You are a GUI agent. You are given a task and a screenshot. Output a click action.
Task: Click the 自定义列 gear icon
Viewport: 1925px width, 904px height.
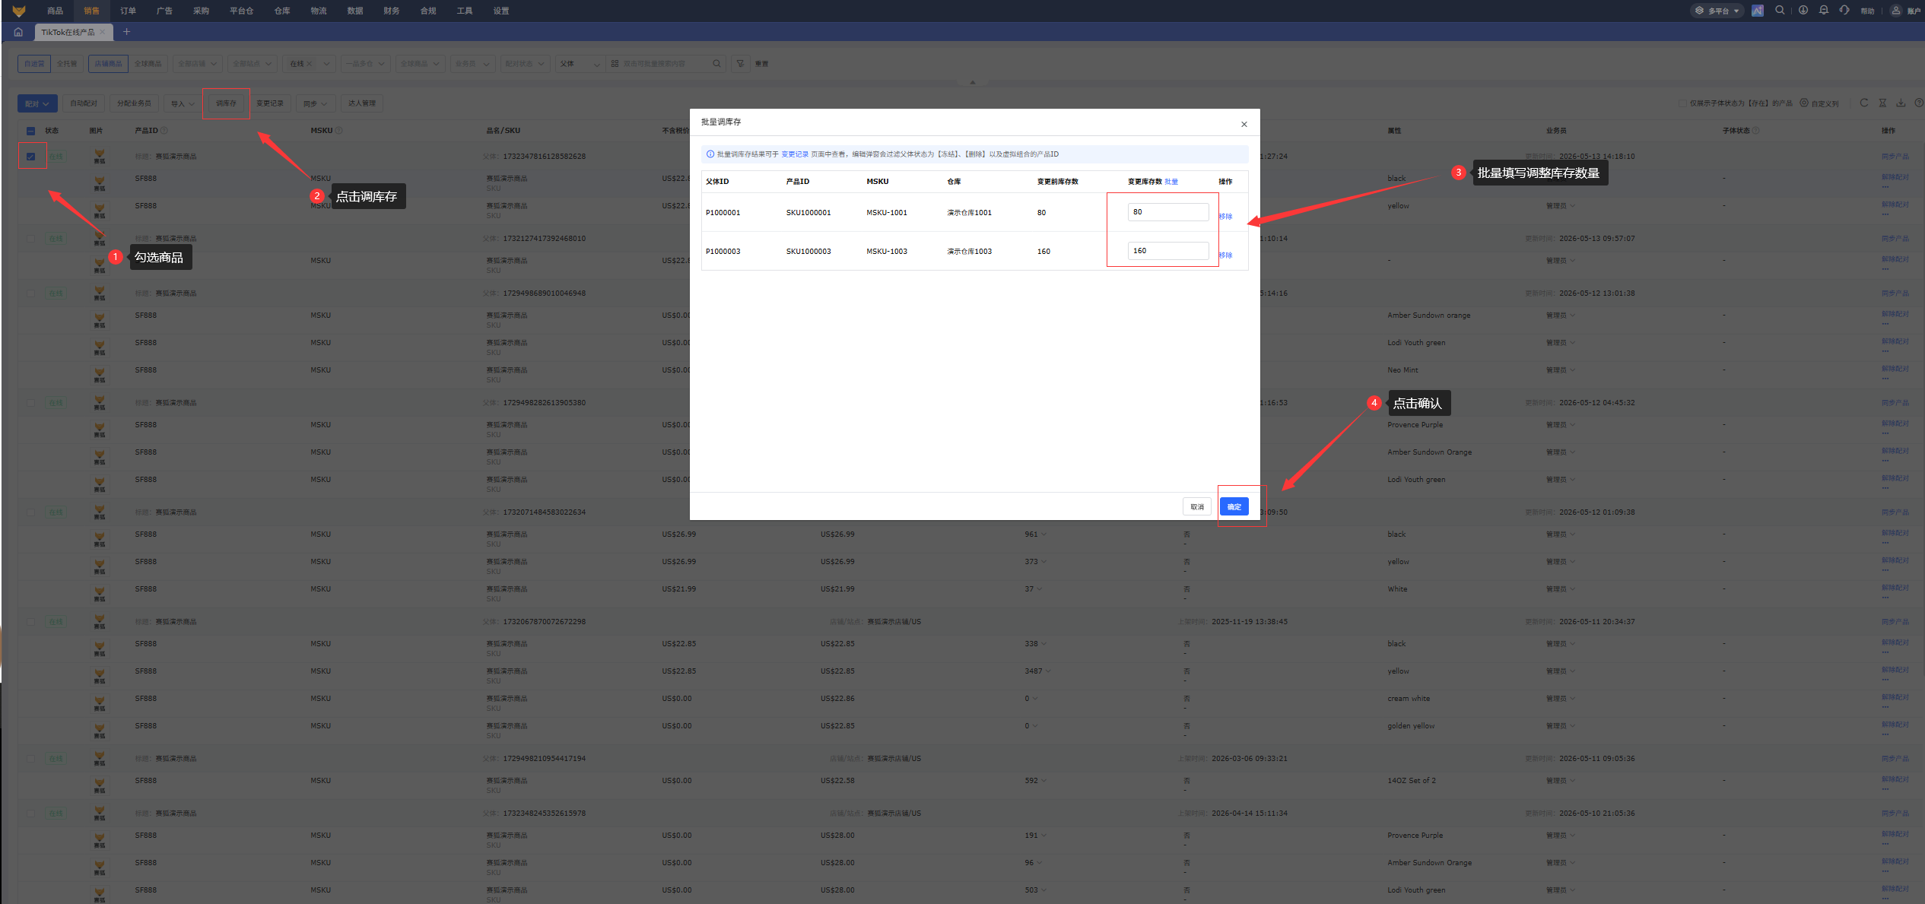1804,103
